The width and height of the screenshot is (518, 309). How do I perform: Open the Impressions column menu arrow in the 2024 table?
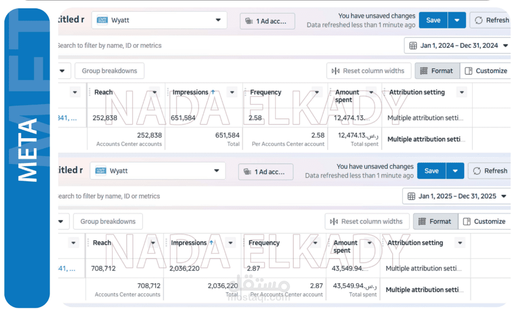pos(232,92)
